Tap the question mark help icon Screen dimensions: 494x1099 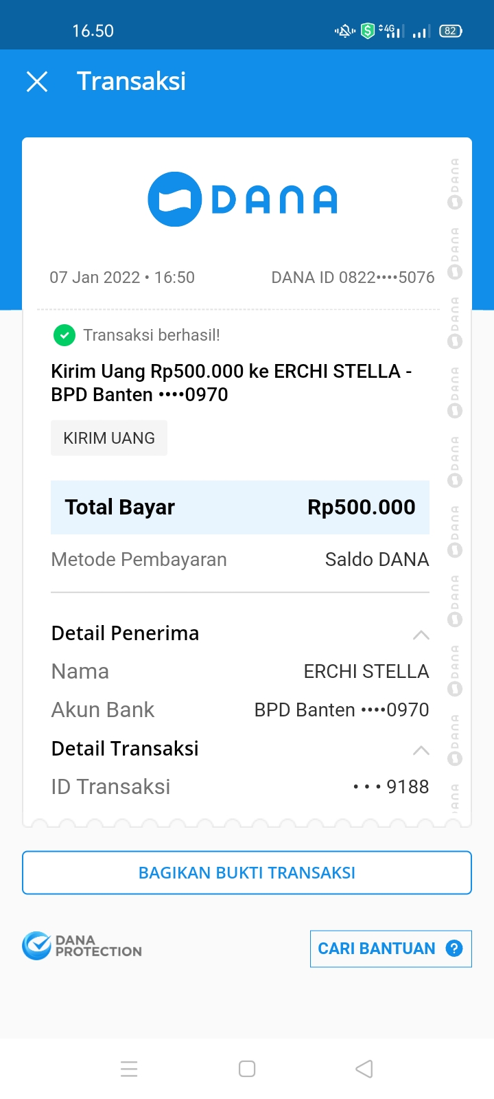[x=454, y=949]
